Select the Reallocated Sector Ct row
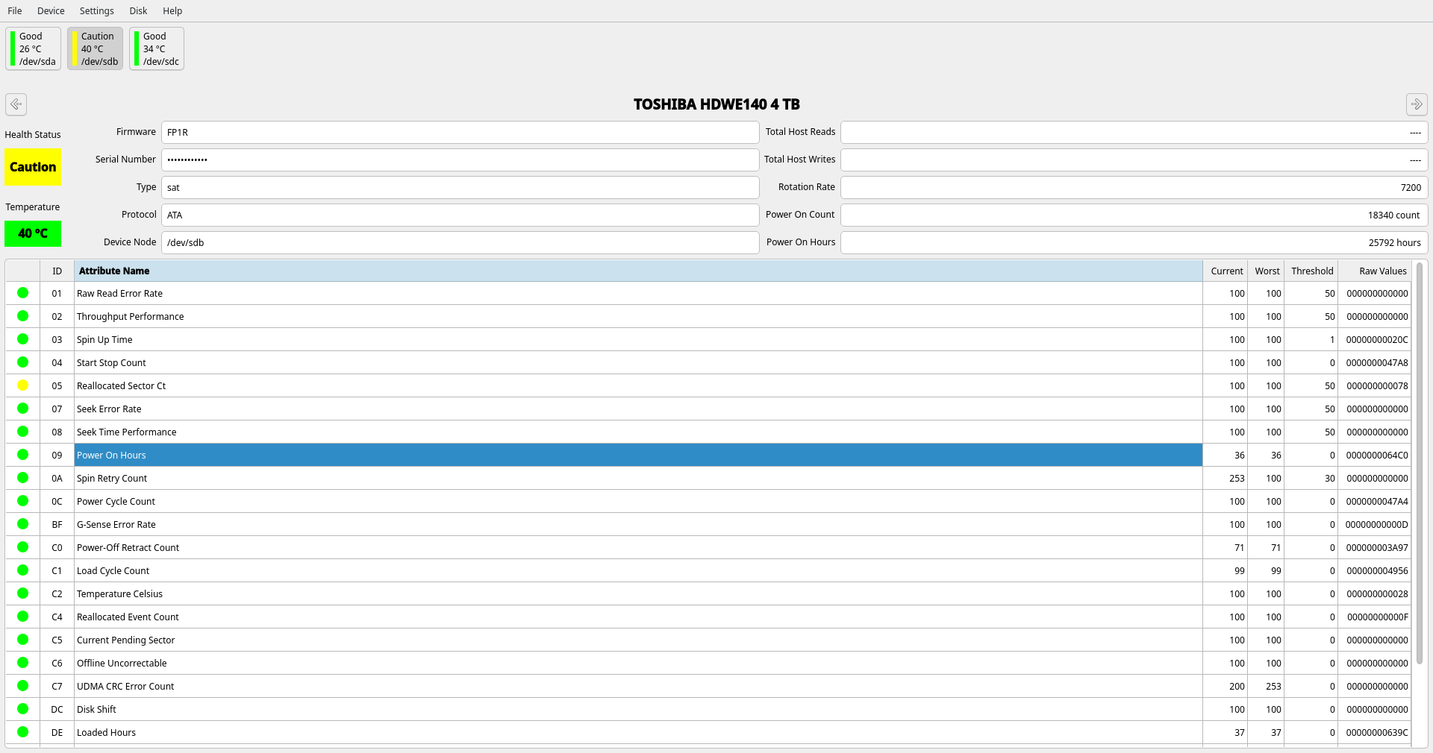The image size is (1433, 753). click(x=708, y=385)
